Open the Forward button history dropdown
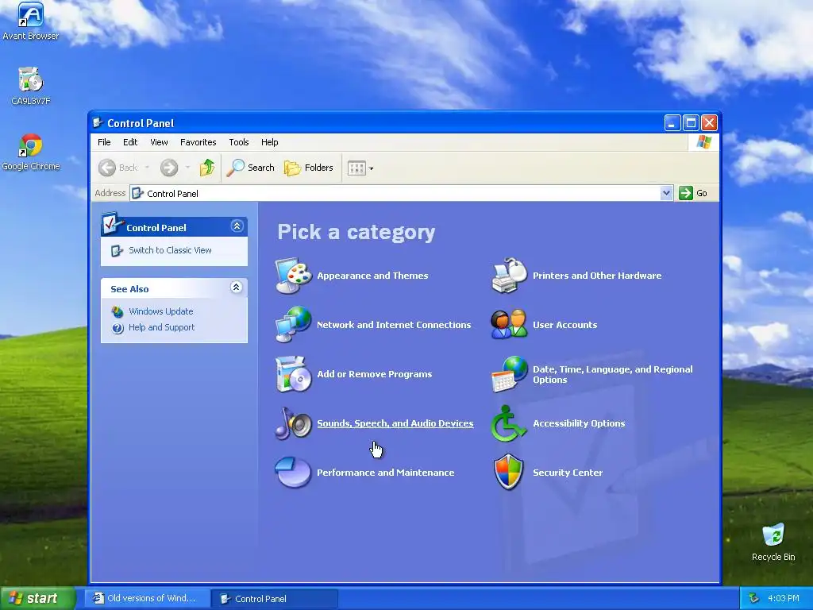The image size is (813, 610). pyautogui.click(x=187, y=168)
